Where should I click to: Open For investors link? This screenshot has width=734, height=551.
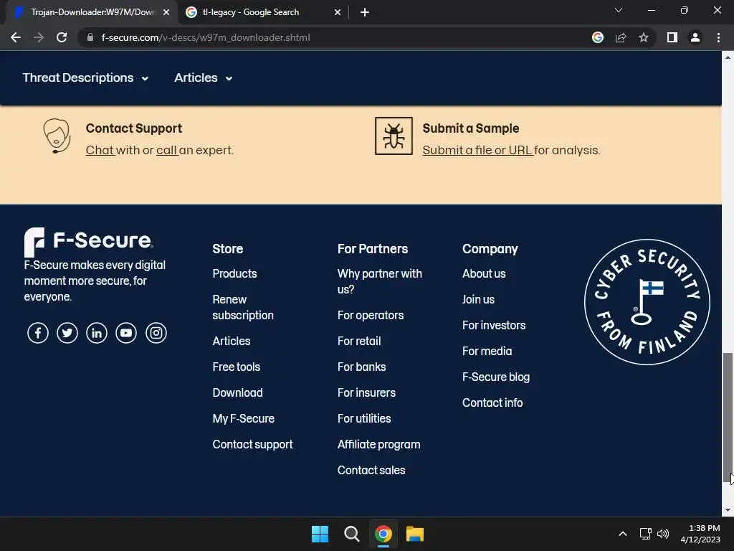tap(493, 325)
